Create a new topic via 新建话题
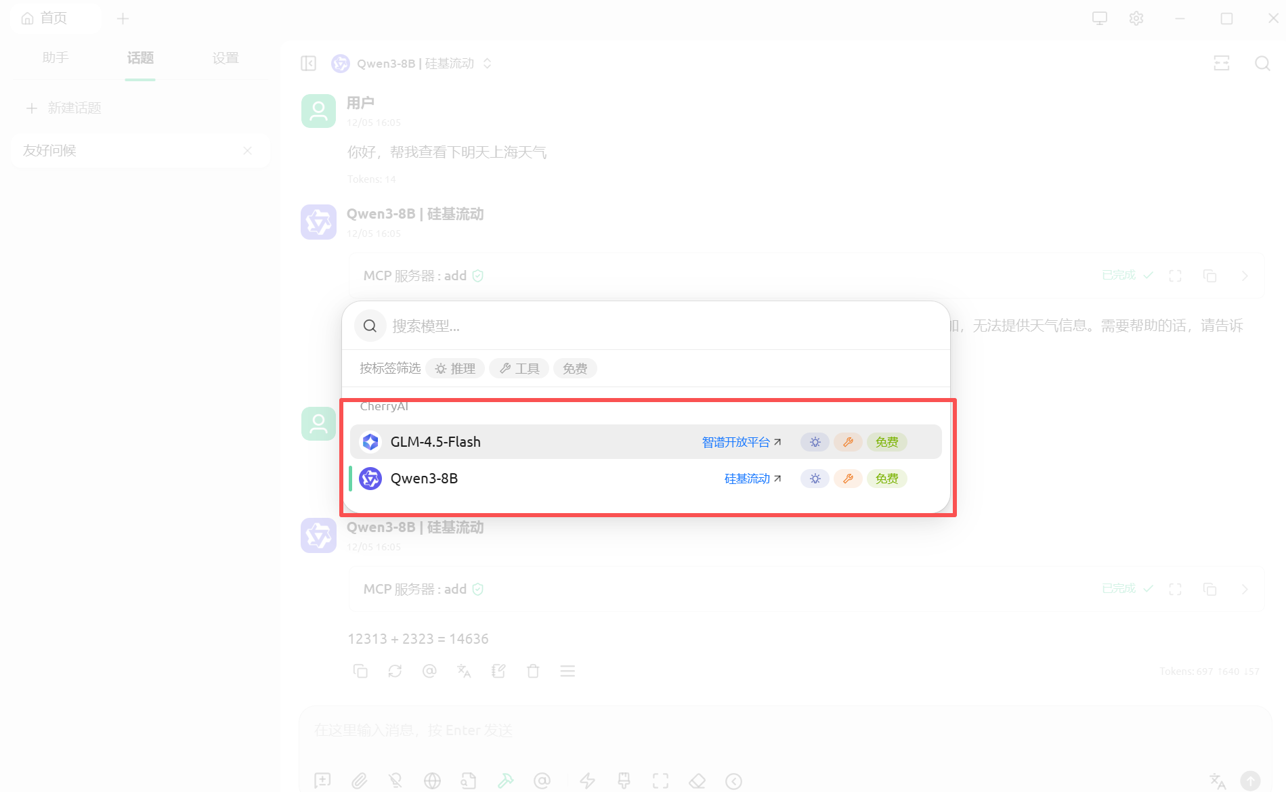 pyautogui.click(x=64, y=108)
